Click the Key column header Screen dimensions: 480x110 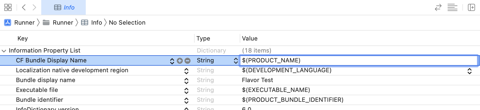click(x=23, y=39)
